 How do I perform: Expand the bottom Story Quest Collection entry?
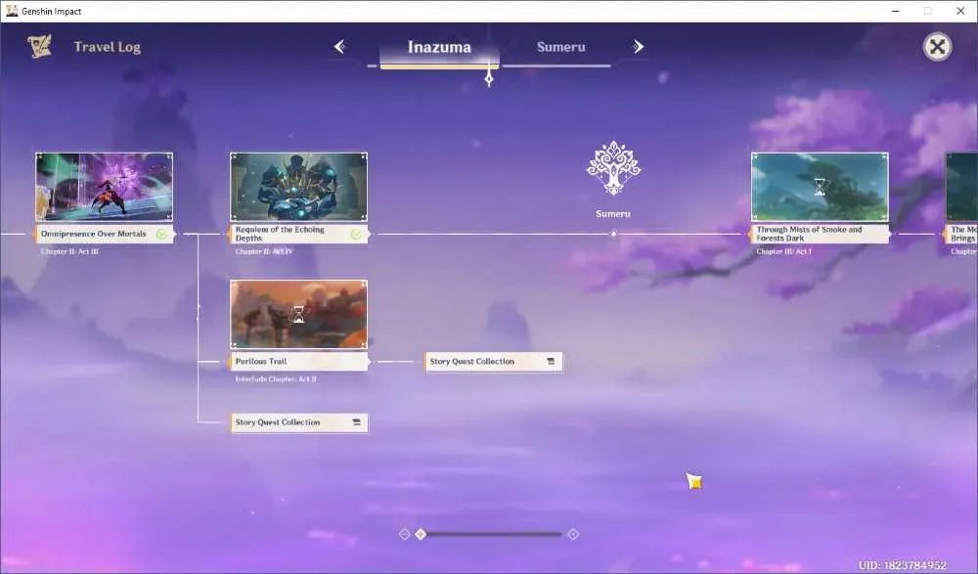click(298, 422)
